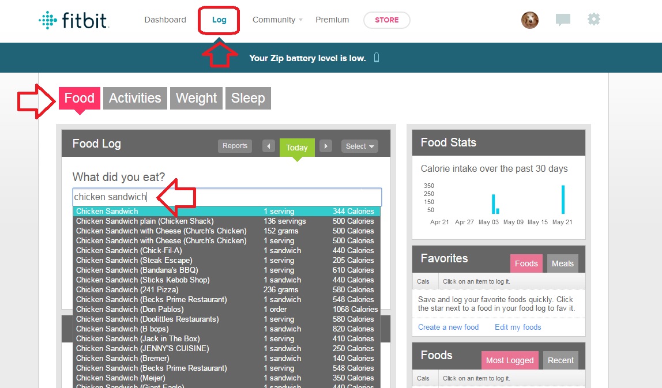Click the What did you eat field
The height and width of the screenshot is (388, 662).
click(x=227, y=197)
